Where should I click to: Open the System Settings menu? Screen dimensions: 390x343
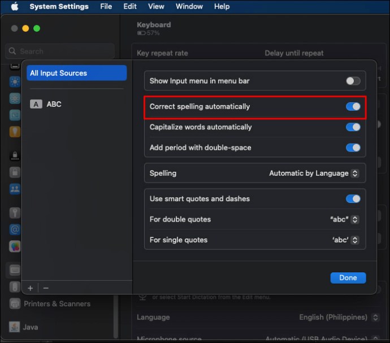[x=59, y=6]
